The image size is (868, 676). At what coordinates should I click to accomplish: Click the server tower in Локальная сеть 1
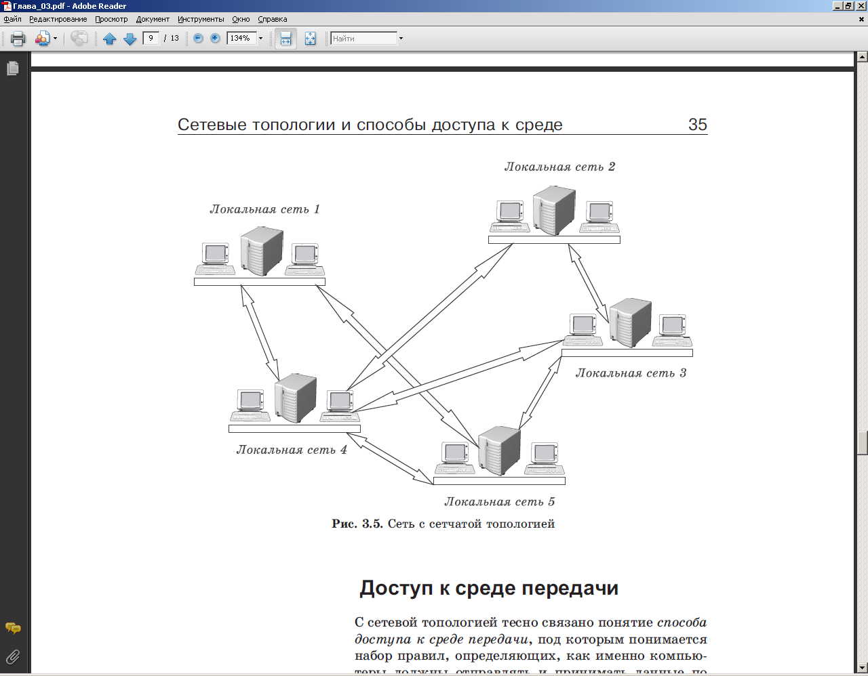coord(262,251)
